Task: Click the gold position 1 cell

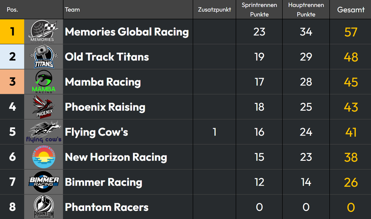Action: (12, 32)
